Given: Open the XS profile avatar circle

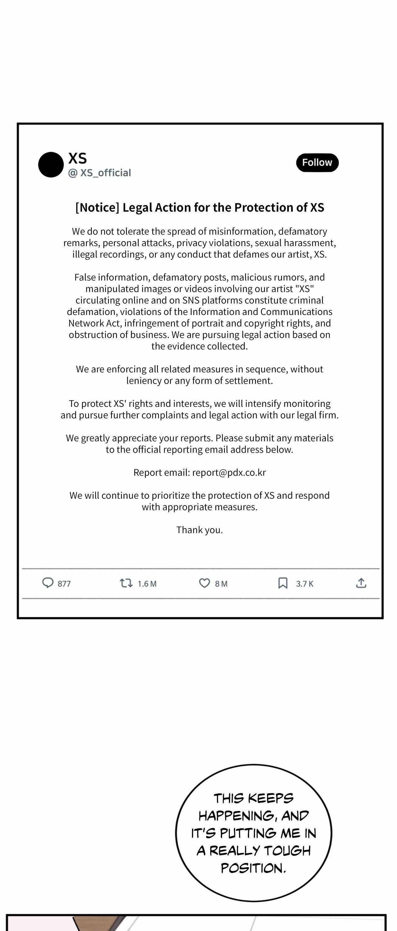Looking at the screenshot, I should [x=51, y=165].
